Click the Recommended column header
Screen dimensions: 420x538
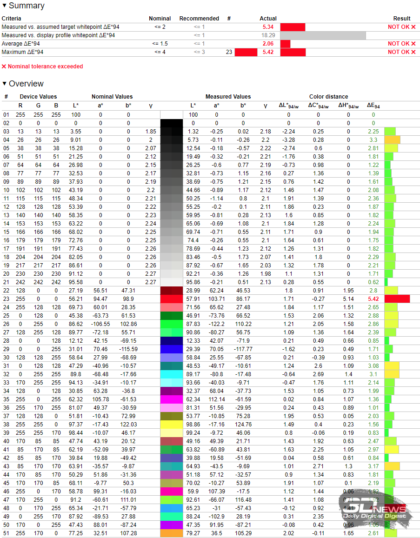point(199,19)
